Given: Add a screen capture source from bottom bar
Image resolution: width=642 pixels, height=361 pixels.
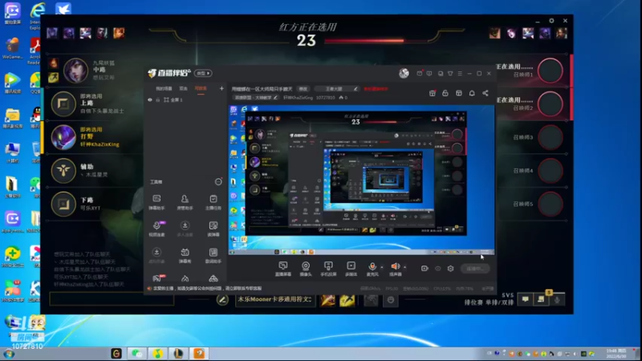Looking at the screenshot, I should (283, 269).
